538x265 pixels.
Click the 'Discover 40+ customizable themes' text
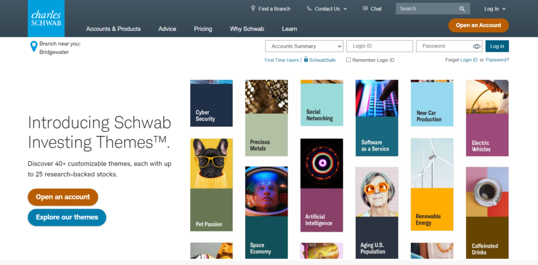point(99,169)
